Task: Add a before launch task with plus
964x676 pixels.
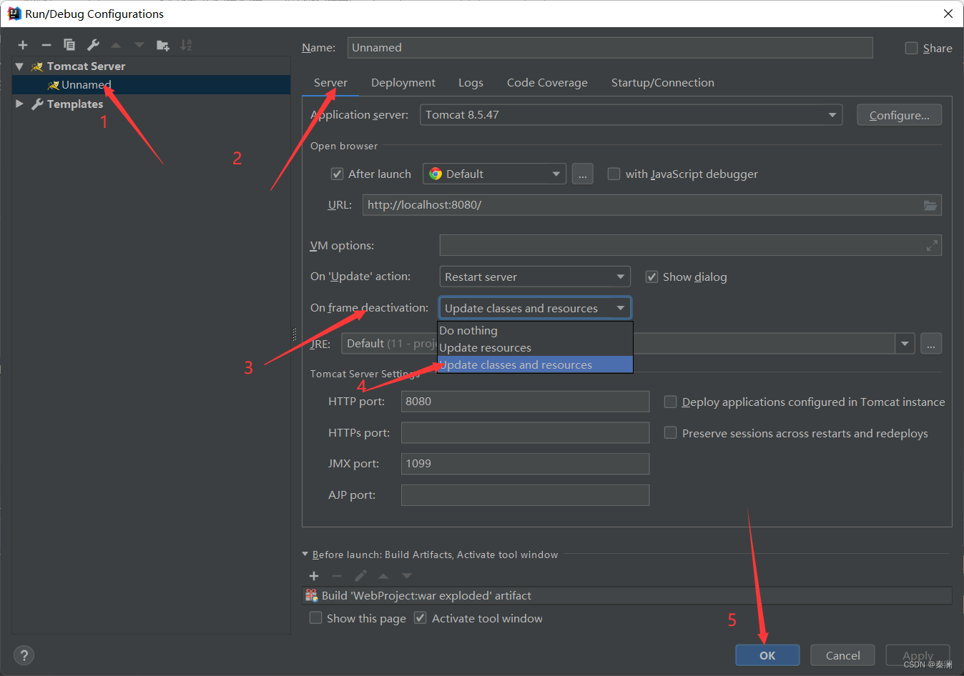Action: 314,576
